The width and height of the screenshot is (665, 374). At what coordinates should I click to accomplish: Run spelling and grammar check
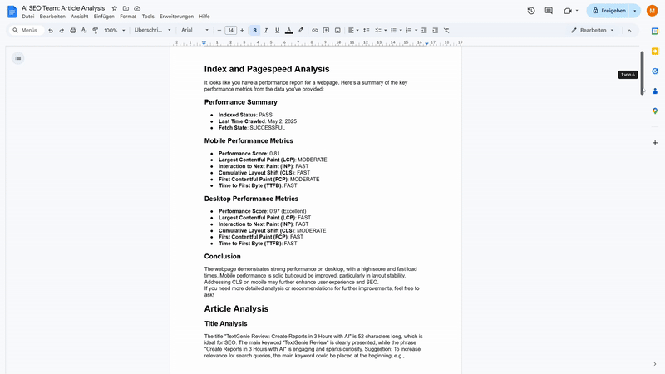click(x=84, y=31)
